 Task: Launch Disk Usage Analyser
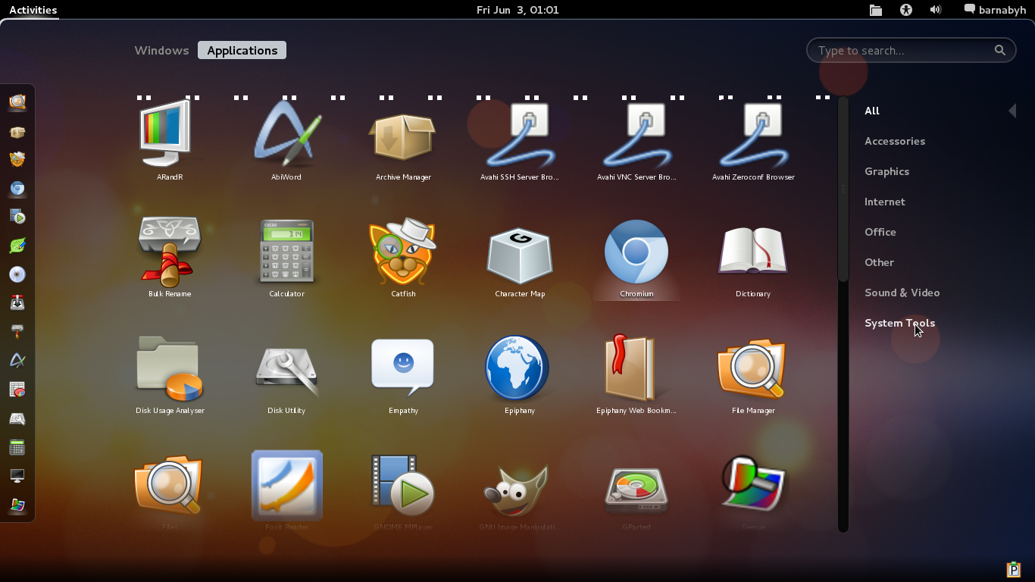click(x=170, y=368)
